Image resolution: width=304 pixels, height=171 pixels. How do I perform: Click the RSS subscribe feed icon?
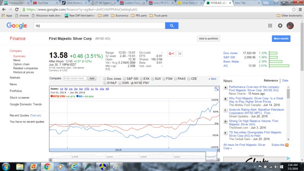pyautogui.click(x=287, y=145)
